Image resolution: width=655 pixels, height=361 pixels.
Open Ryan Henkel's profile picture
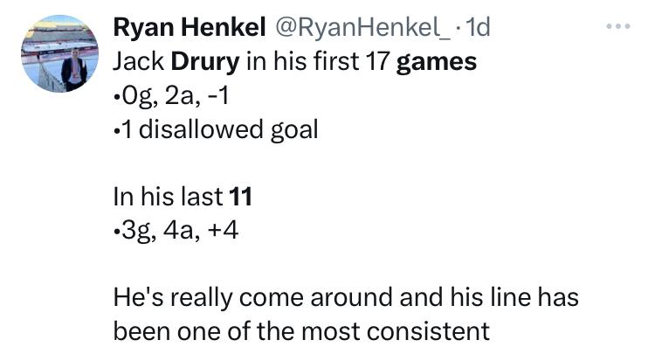(x=60, y=53)
